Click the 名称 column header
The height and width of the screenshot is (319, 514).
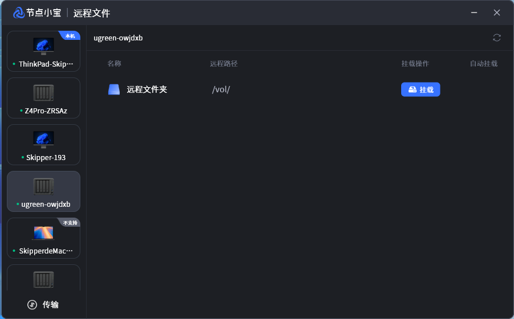point(114,64)
